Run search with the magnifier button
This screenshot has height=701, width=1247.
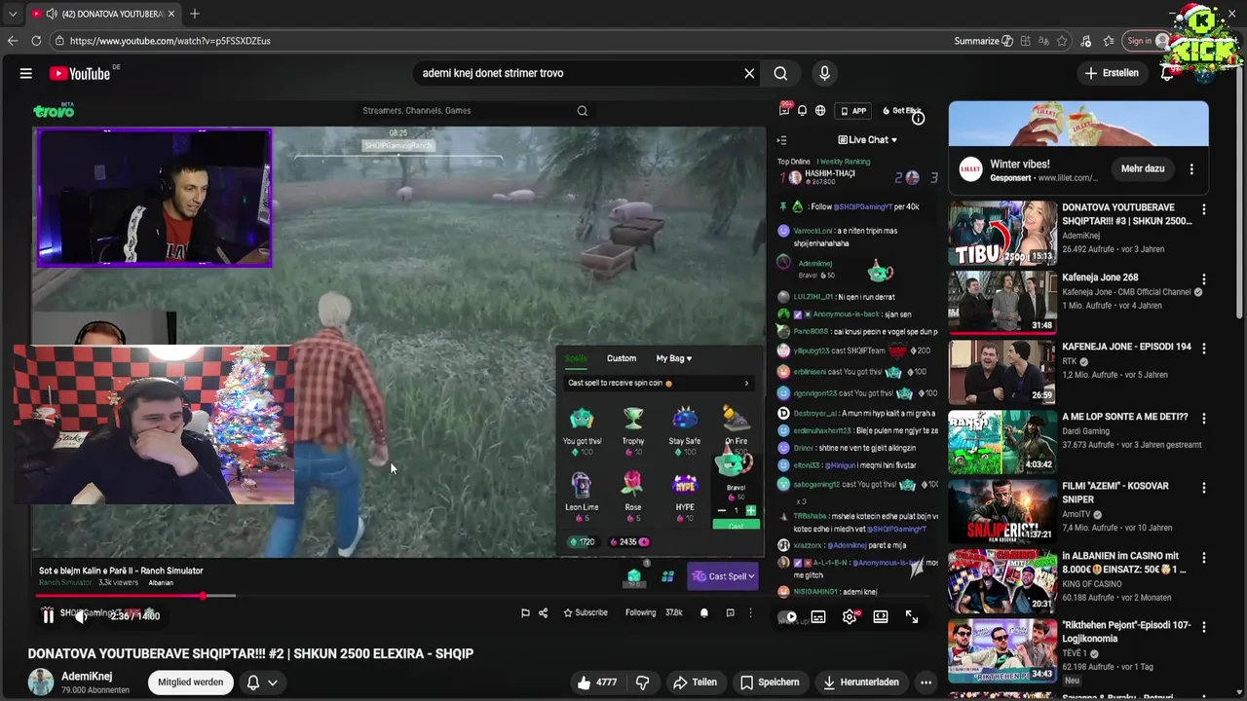(x=780, y=73)
